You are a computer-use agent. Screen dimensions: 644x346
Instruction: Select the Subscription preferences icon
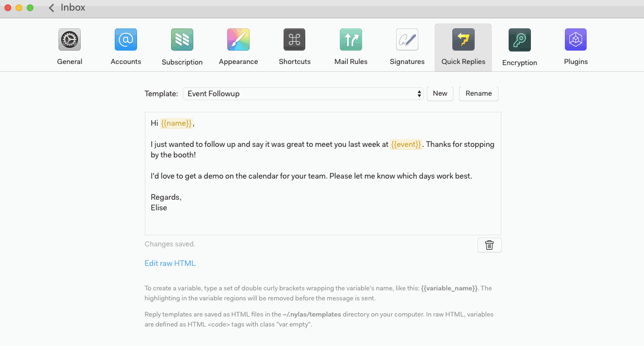point(182,40)
